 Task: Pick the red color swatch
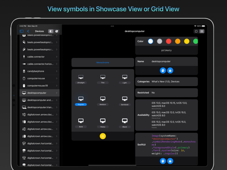click(169, 41)
